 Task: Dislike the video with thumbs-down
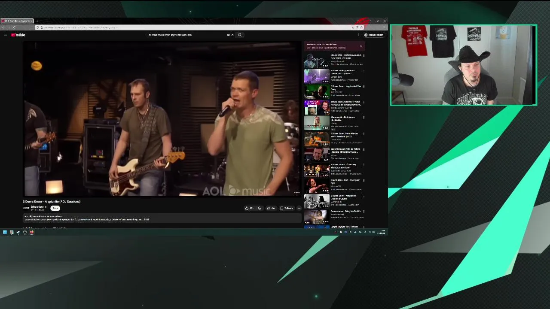tap(260, 208)
